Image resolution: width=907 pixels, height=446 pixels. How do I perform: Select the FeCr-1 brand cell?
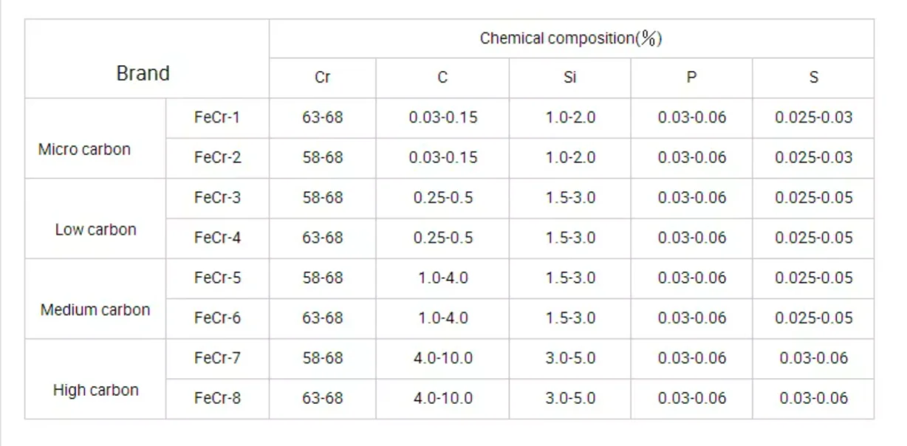217,118
